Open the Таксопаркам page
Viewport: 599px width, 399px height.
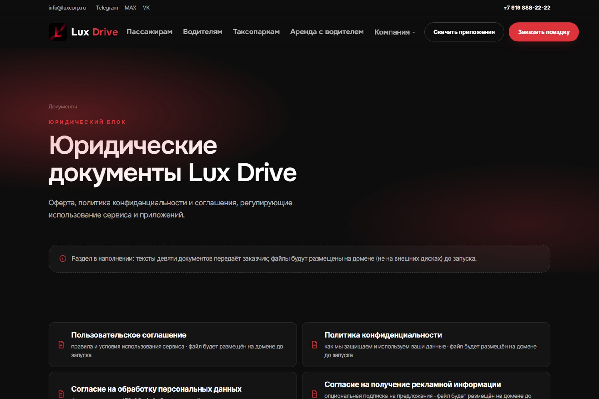256,32
